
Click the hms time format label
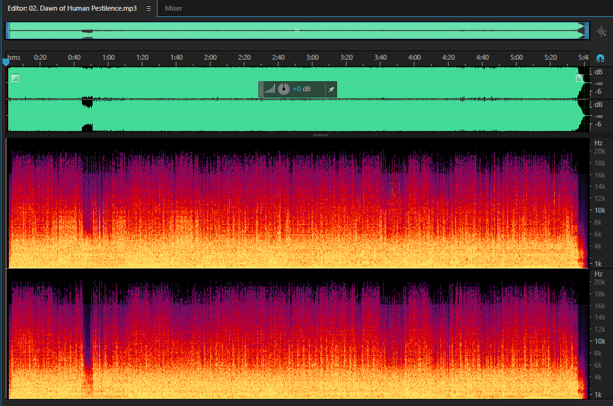click(x=14, y=57)
